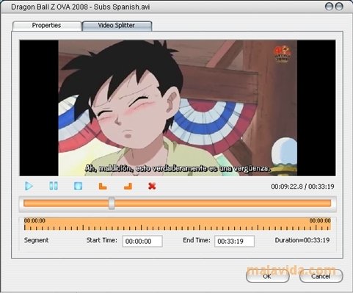
Task: Click inside the Start Time field
Action: point(142,241)
